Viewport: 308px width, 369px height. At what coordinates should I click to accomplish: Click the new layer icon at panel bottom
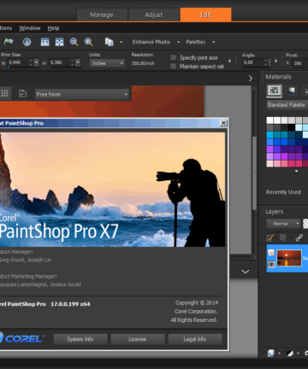tap(270, 354)
